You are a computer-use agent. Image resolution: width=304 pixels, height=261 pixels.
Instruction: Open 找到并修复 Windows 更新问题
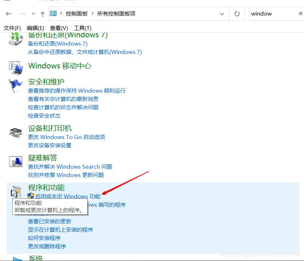point(66,175)
